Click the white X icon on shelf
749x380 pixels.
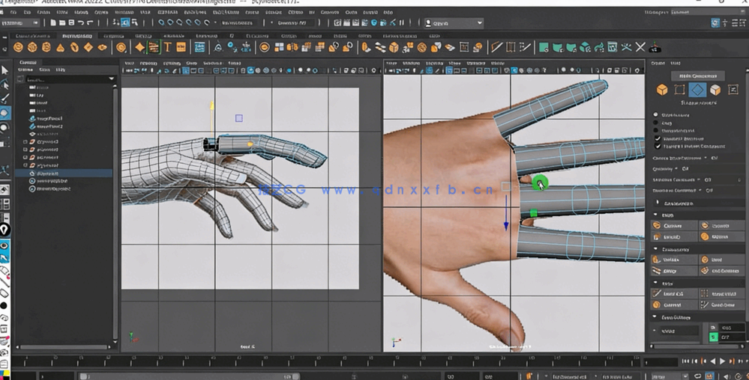(x=640, y=46)
